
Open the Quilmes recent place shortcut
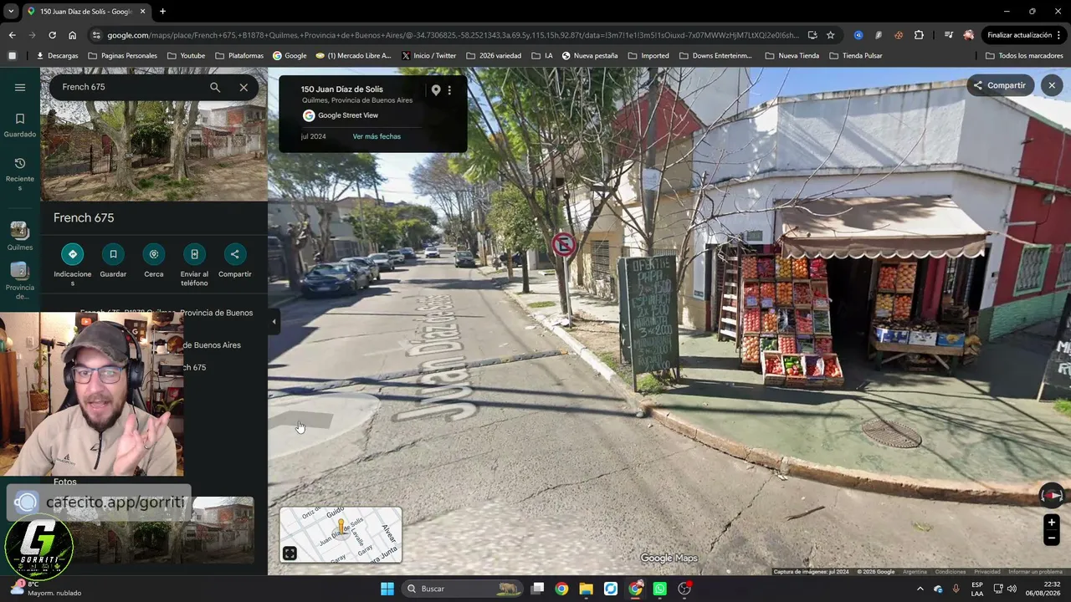point(20,237)
